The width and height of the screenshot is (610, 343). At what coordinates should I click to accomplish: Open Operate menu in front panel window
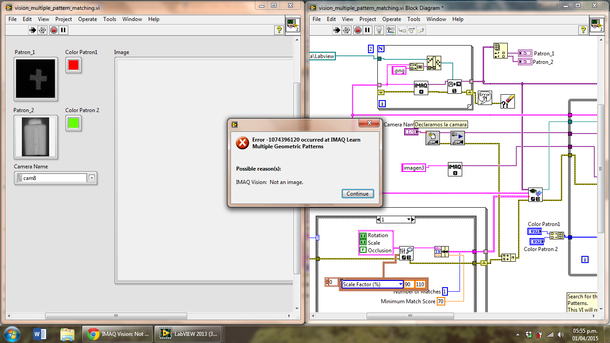point(88,19)
